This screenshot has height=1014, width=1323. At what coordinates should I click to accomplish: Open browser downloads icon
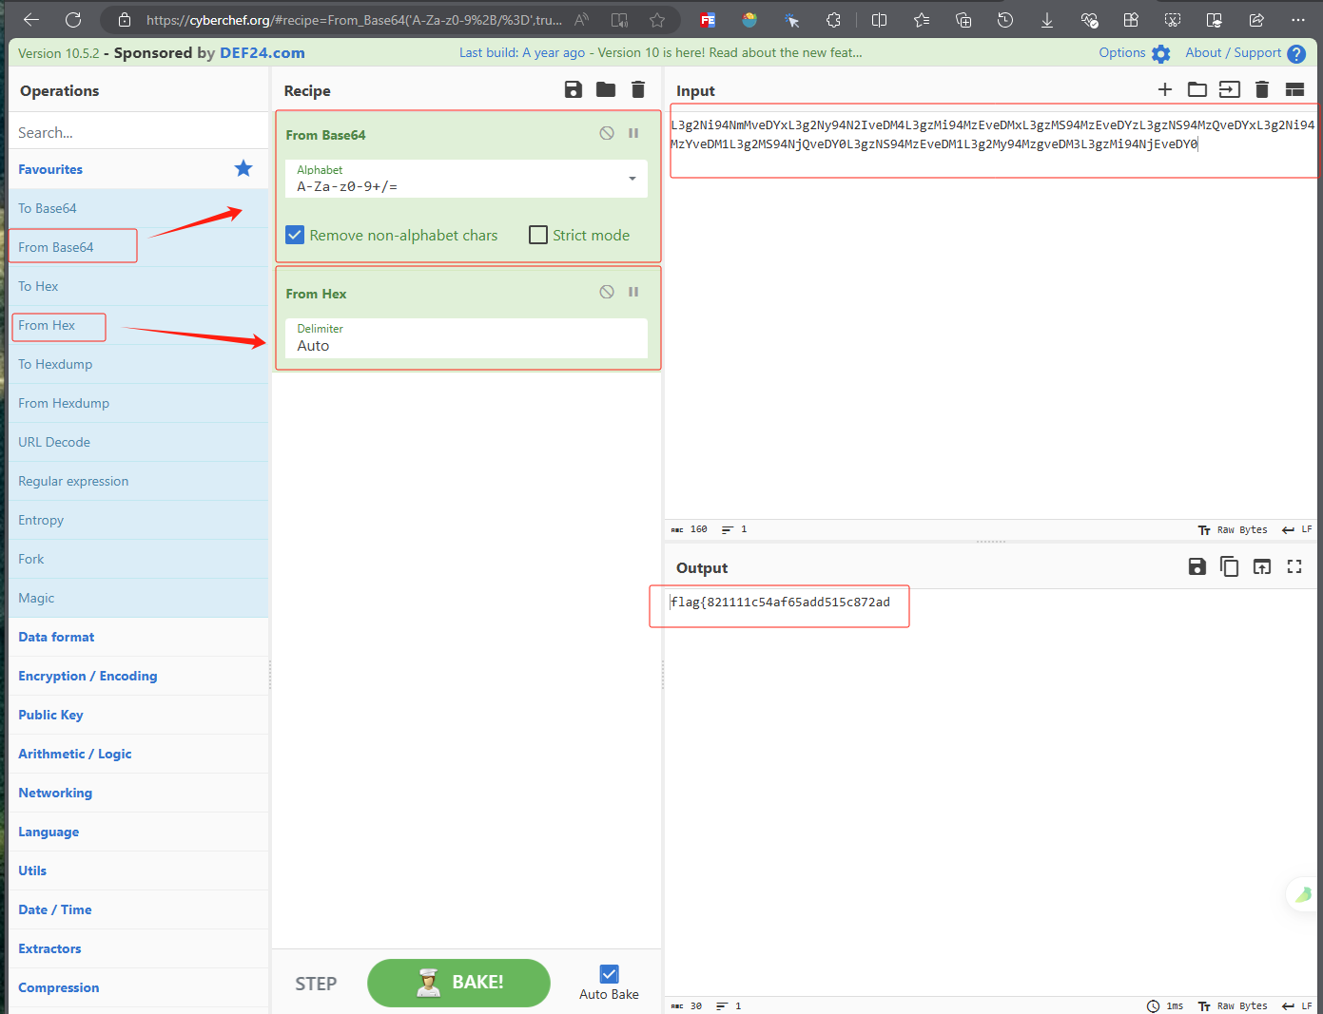click(1047, 19)
